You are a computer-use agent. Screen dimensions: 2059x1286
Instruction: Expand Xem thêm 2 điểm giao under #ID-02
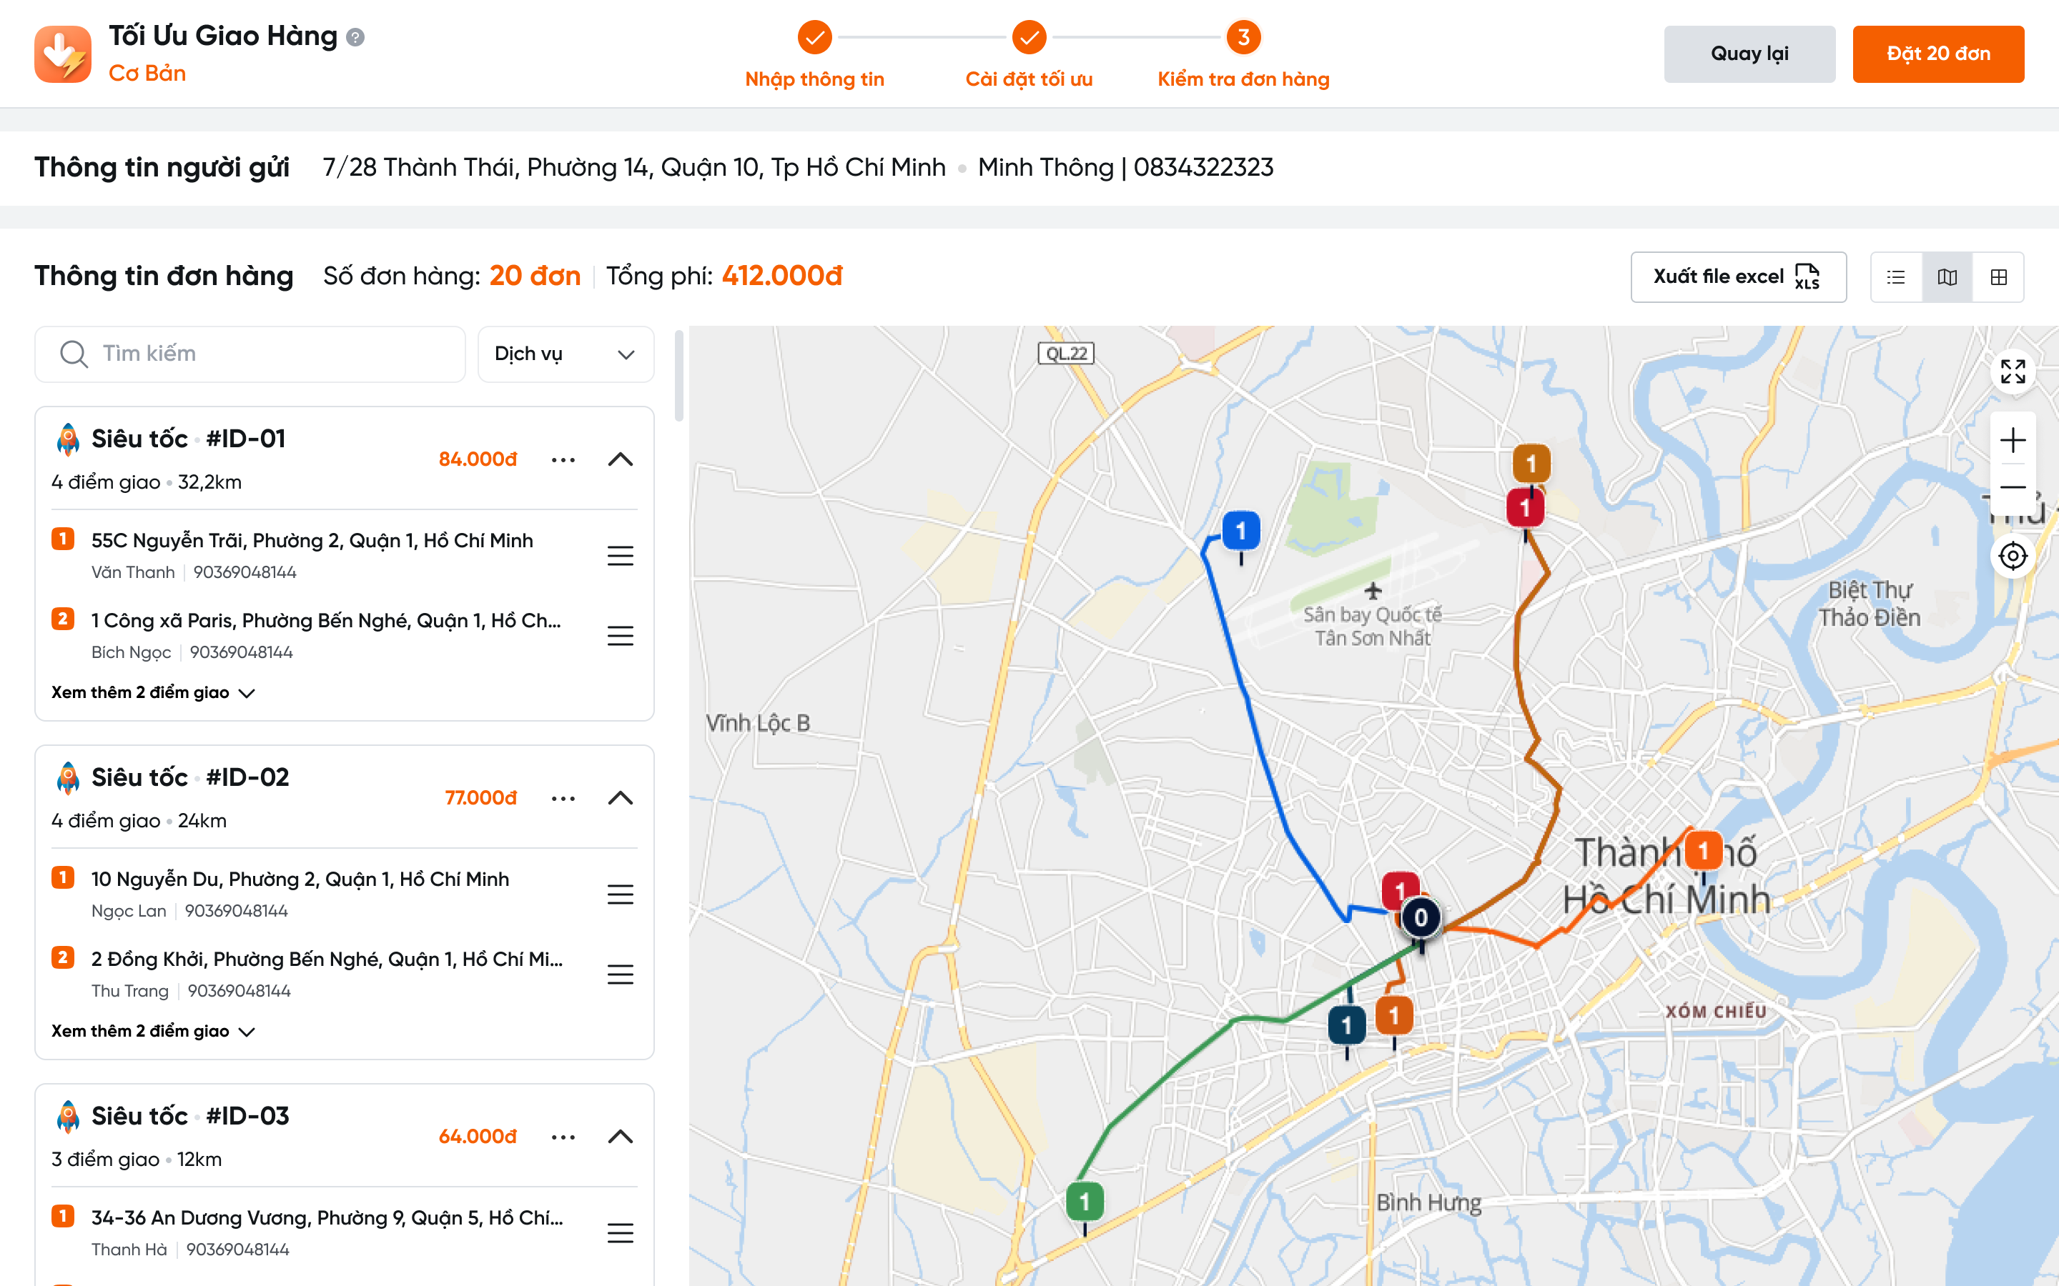[153, 1031]
